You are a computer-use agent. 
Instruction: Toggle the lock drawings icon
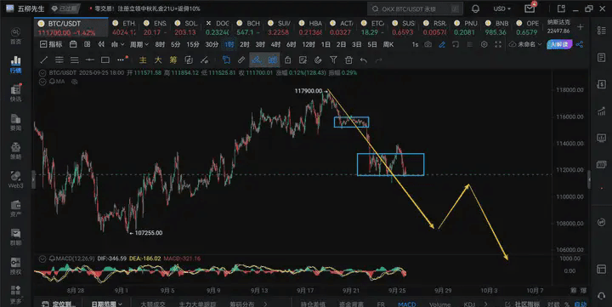tap(287, 60)
